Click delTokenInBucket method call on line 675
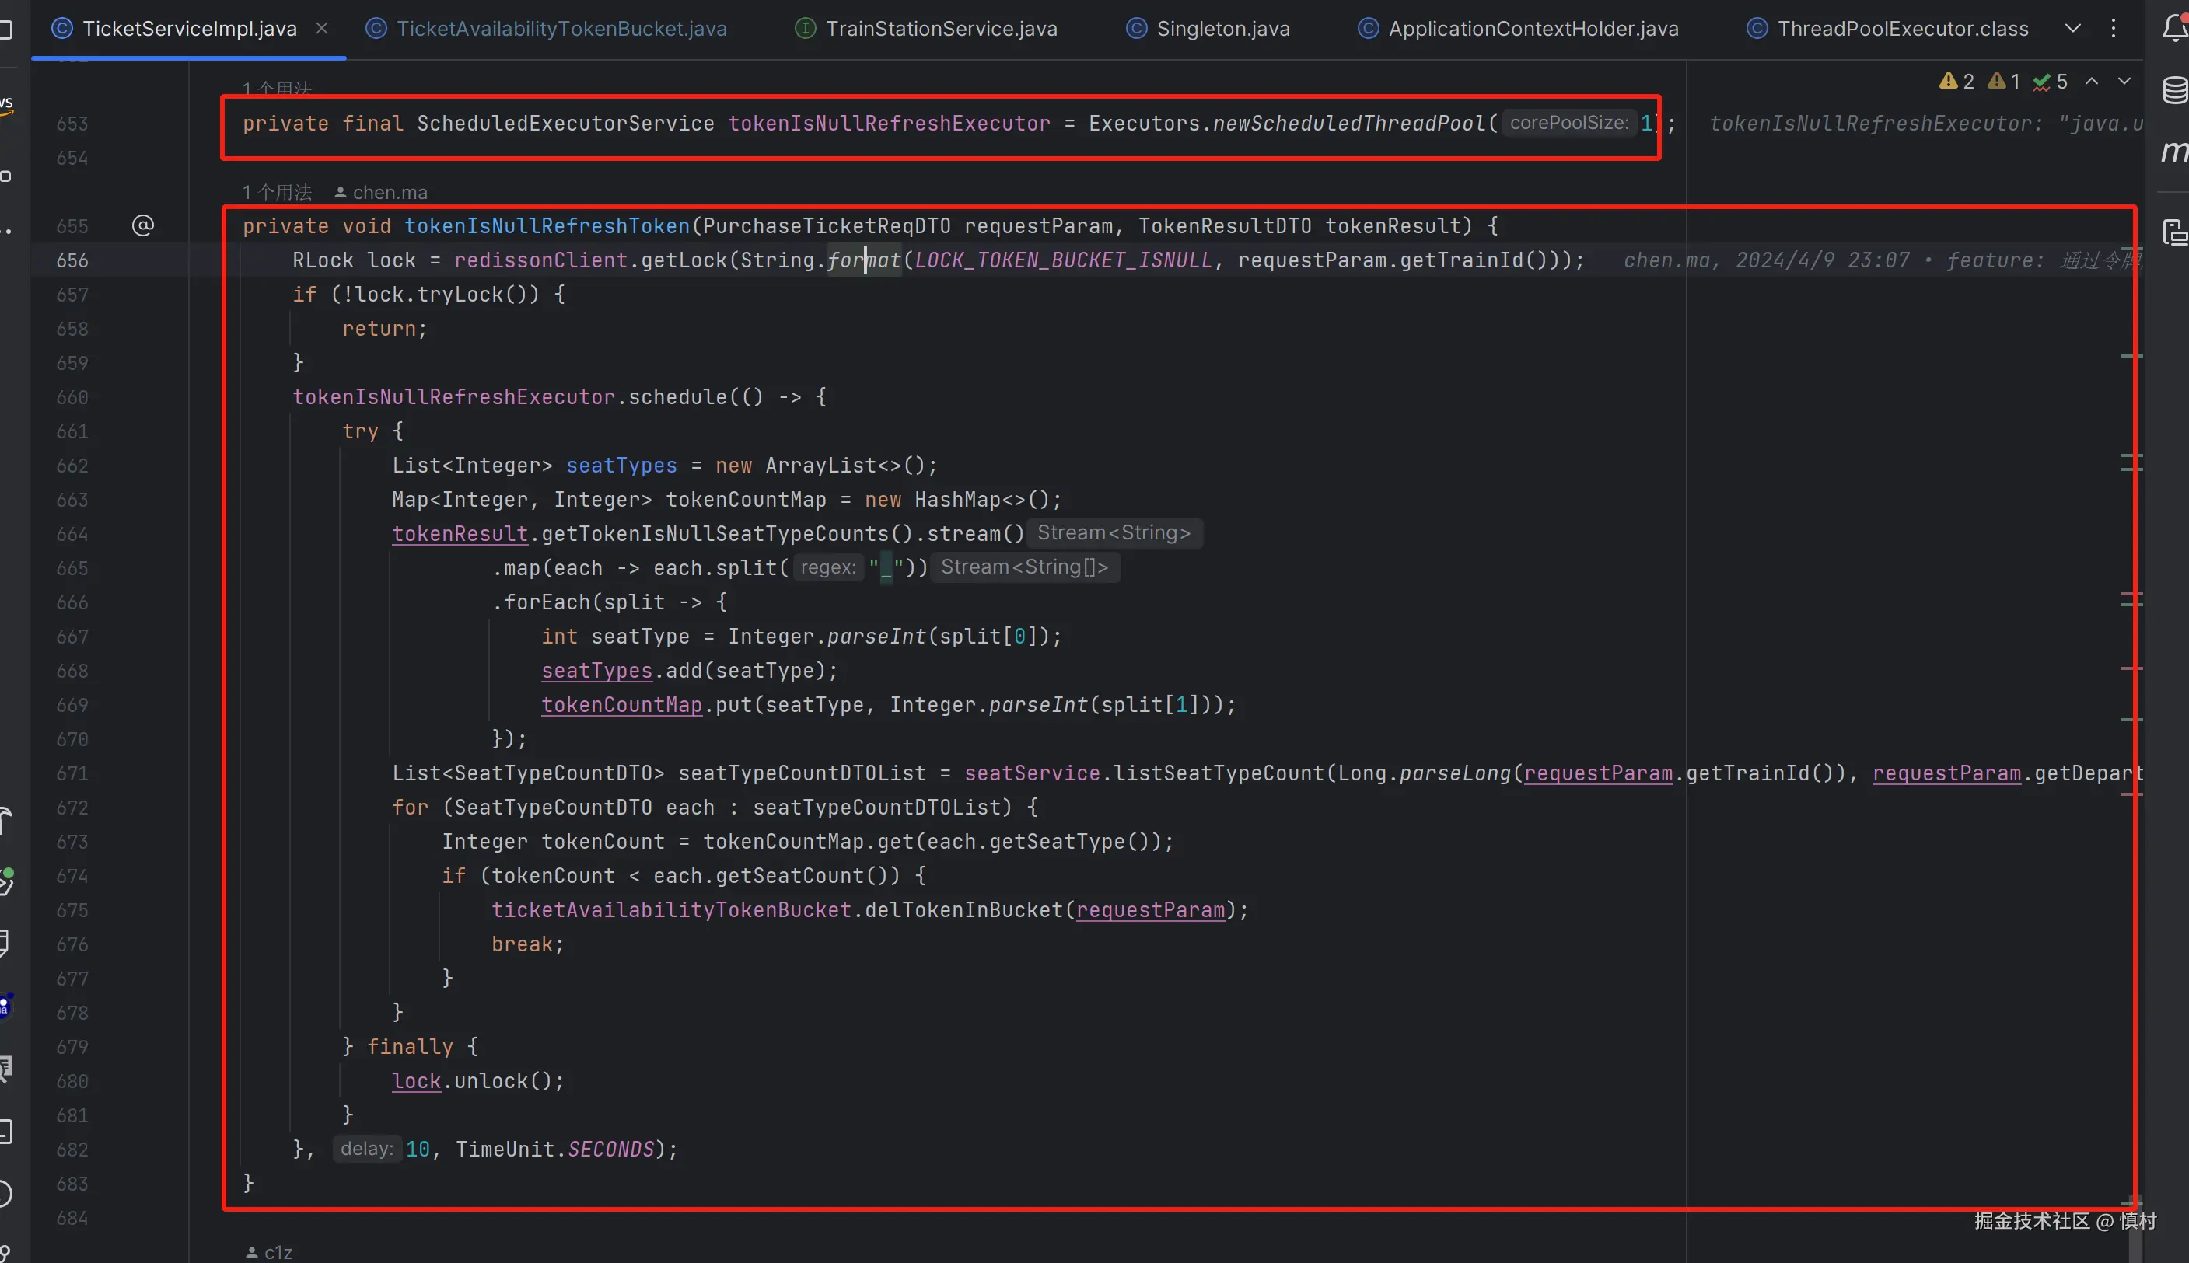Screen dimensions: 2189x1263 (963, 910)
